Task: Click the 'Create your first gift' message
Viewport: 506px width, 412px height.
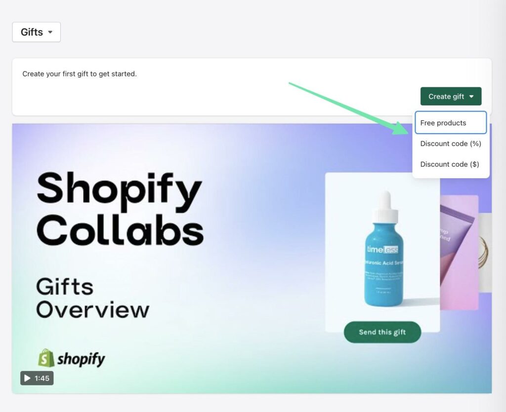Action: [x=80, y=74]
